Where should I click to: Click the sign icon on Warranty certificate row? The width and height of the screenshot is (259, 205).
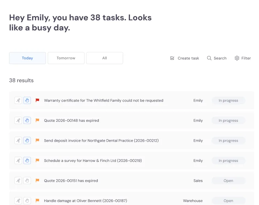tap(18, 101)
